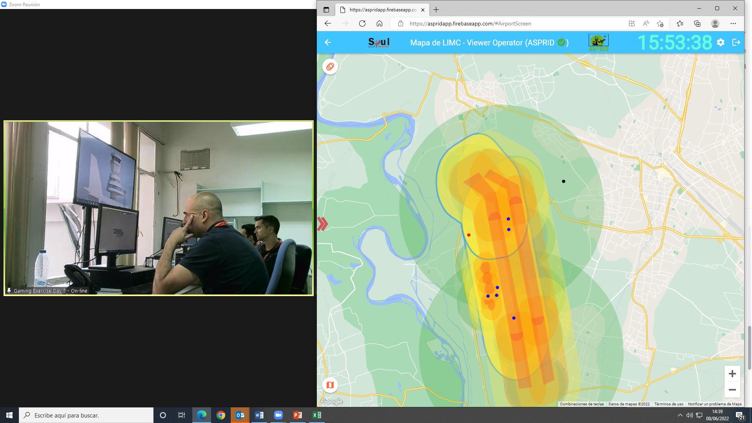Click the browser address bar URL

470,23
